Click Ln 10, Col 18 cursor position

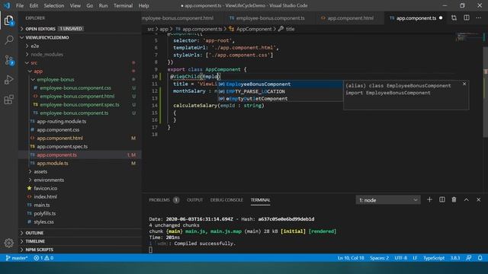click(x=351, y=258)
